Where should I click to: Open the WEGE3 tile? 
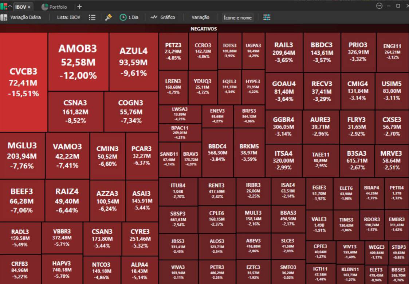[x=376, y=252]
